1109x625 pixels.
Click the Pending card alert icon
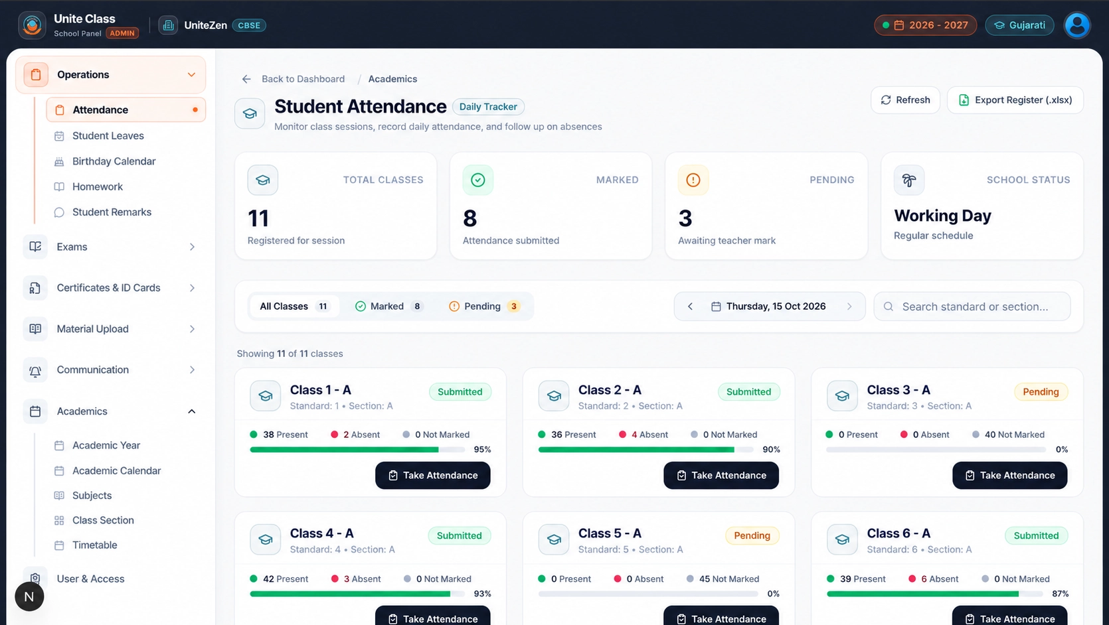(x=693, y=180)
